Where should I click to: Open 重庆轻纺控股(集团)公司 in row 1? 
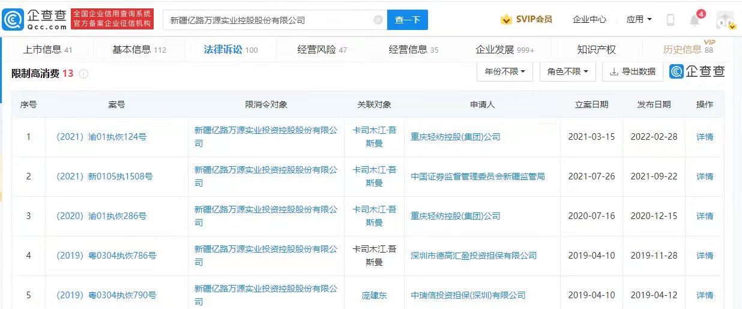tap(456, 137)
